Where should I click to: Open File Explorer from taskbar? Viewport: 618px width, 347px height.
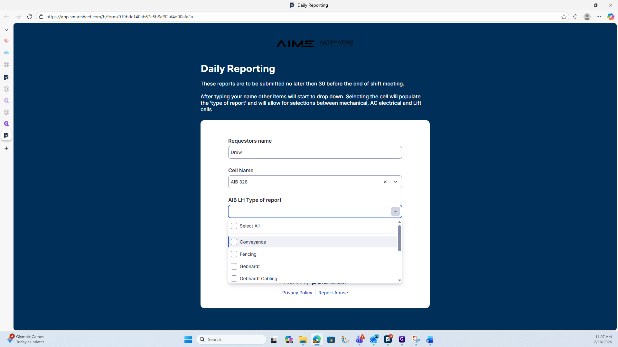(303, 339)
